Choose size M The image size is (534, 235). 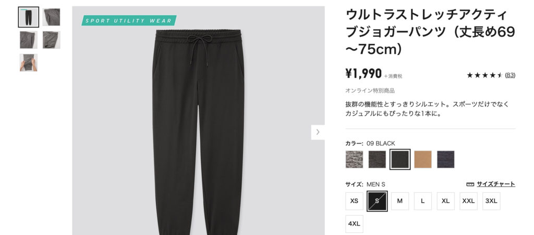pos(400,201)
